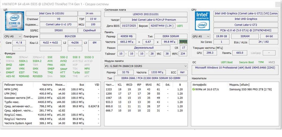This screenshot has width=282, height=137.
Task: Click the LENOVO 20S1S1UJ31 motherboard field
Action: (146, 14)
